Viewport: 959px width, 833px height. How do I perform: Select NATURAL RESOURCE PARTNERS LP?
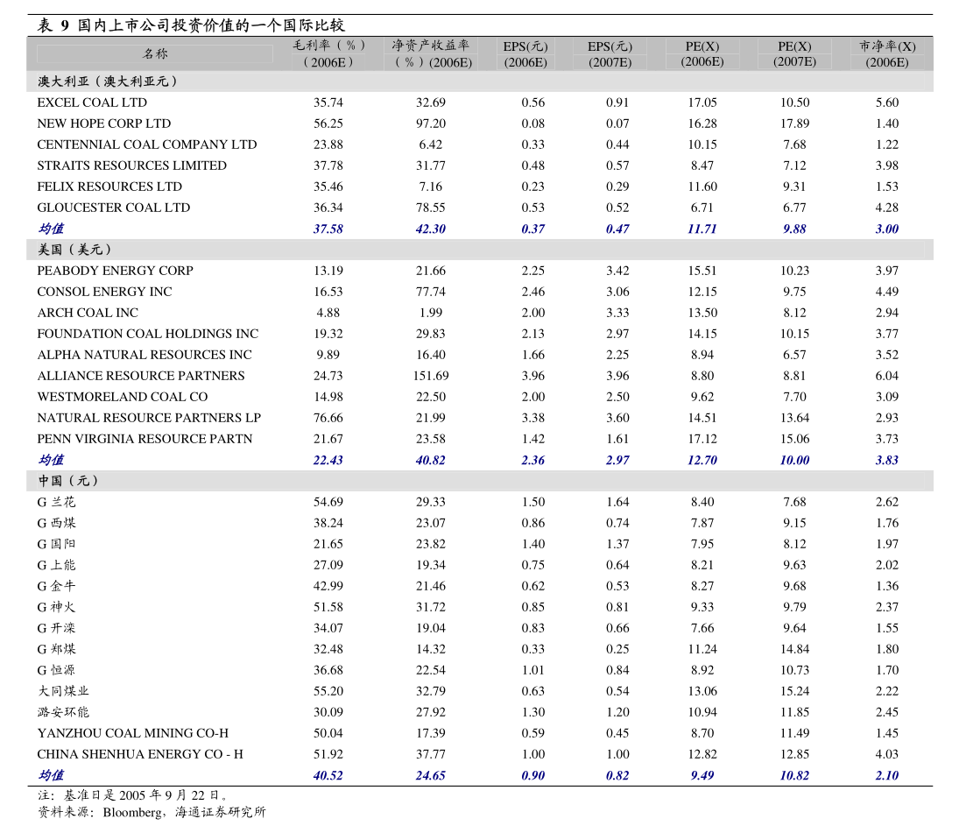[x=149, y=418]
